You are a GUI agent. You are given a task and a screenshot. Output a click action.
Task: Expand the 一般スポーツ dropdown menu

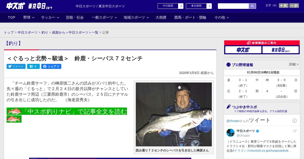(104, 17)
